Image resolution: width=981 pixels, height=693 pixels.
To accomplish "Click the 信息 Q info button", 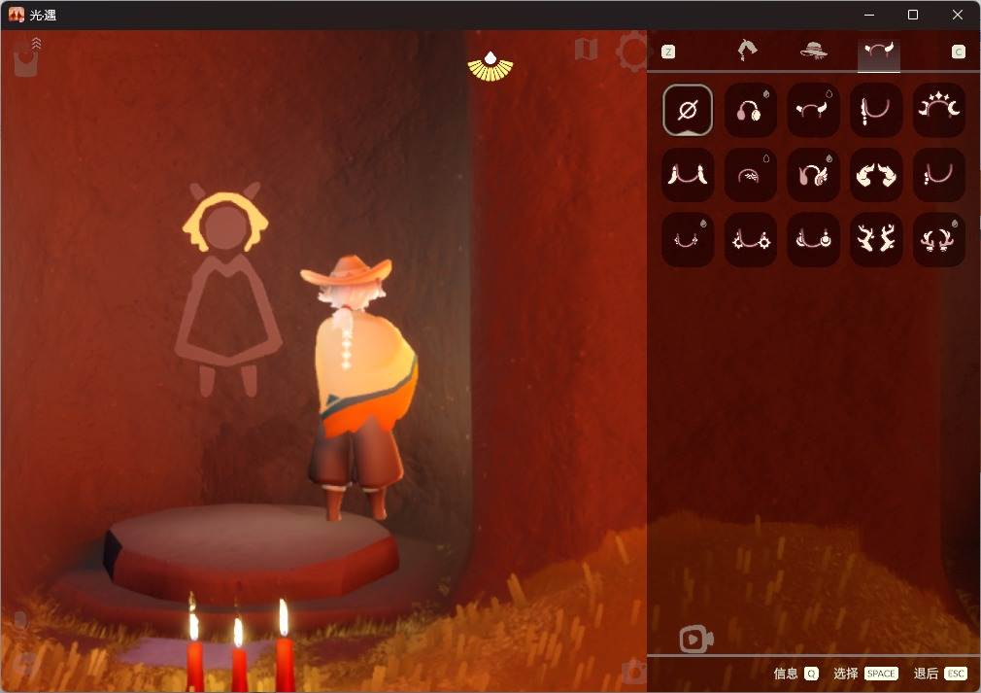I will click(795, 674).
